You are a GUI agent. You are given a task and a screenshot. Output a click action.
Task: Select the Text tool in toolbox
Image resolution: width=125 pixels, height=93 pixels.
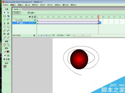coord(8,23)
